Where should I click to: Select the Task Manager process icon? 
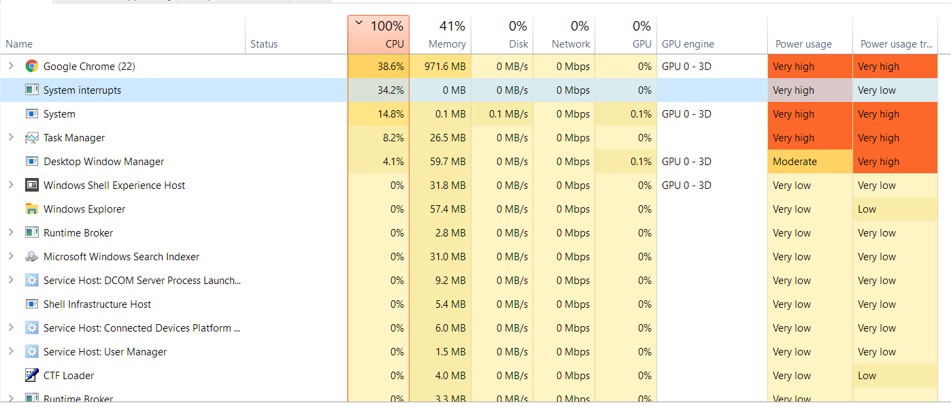(x=31, y=138)
